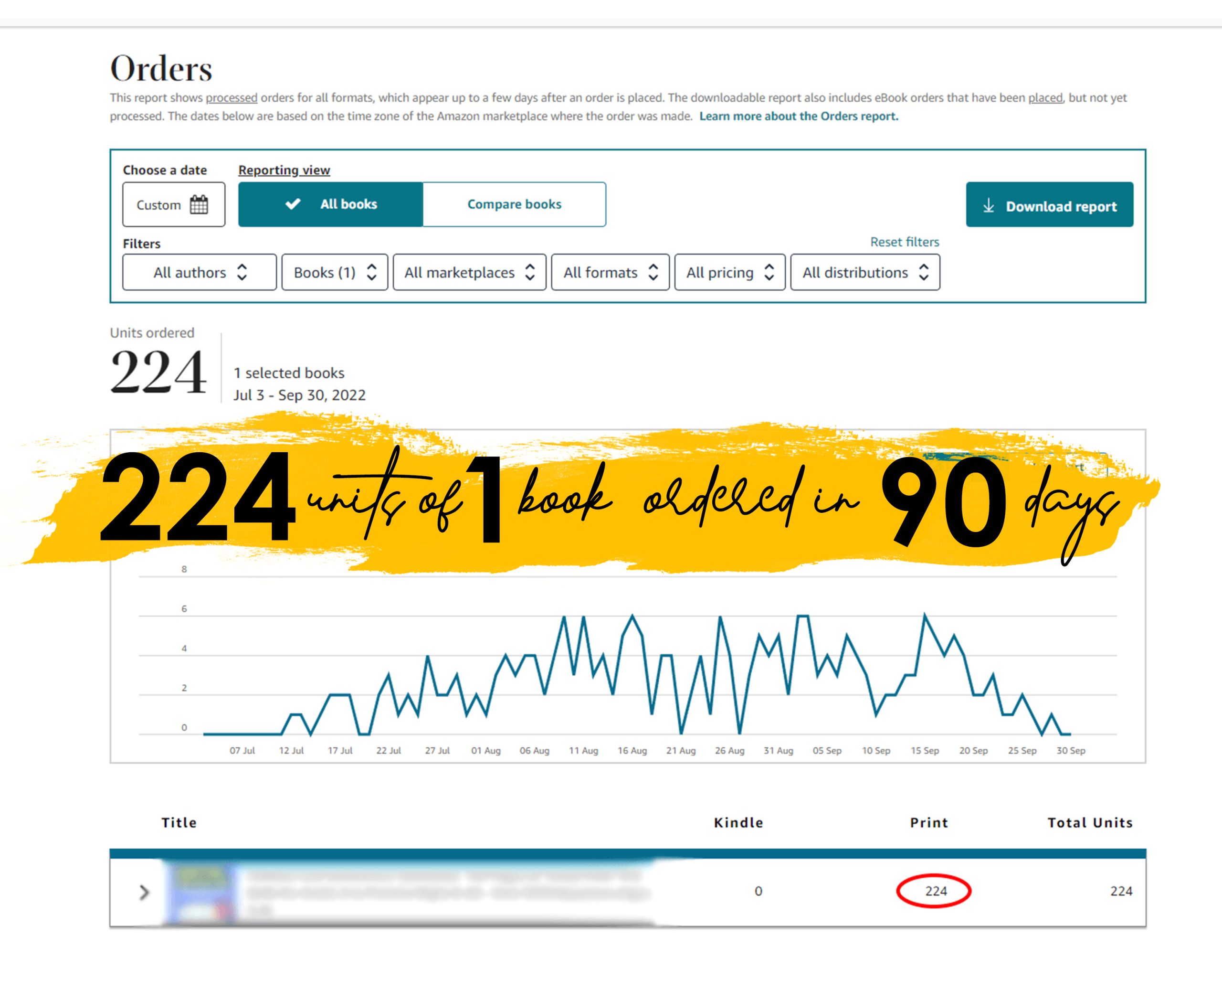Viewport: 1222px width, 989px height.
Task: Click the download arrow icon on Download report
Action: (x=989, y=206)
